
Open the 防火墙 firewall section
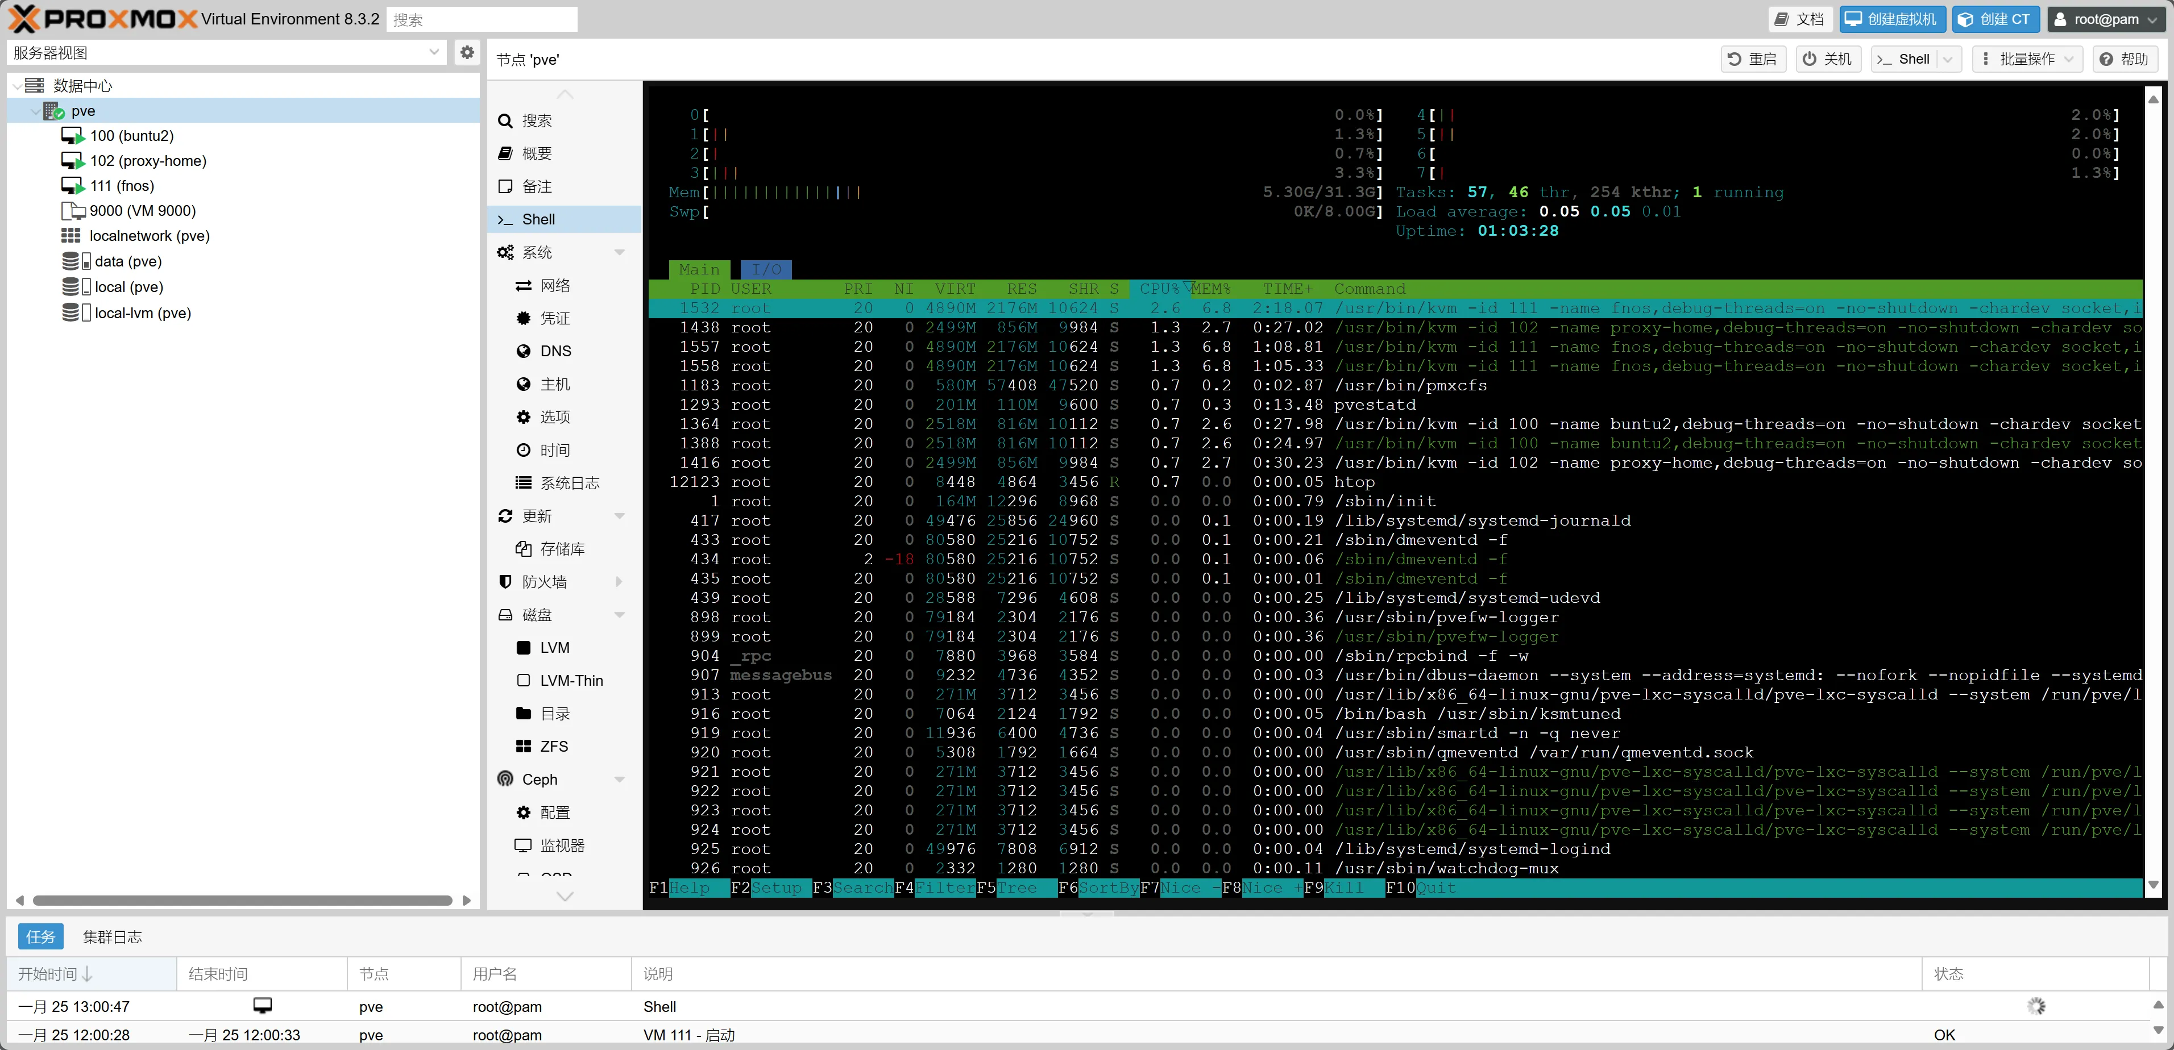click(543, 582)
